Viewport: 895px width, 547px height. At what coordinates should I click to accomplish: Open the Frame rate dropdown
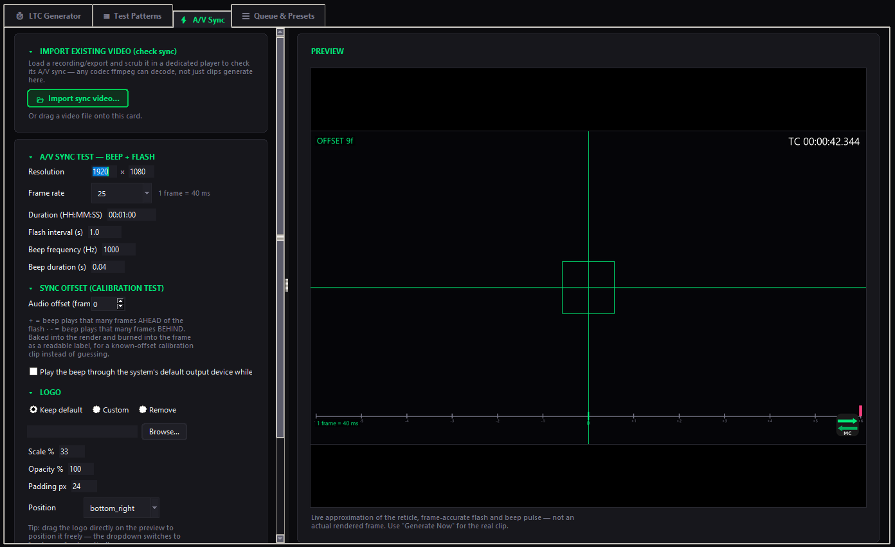click(122, 193)
